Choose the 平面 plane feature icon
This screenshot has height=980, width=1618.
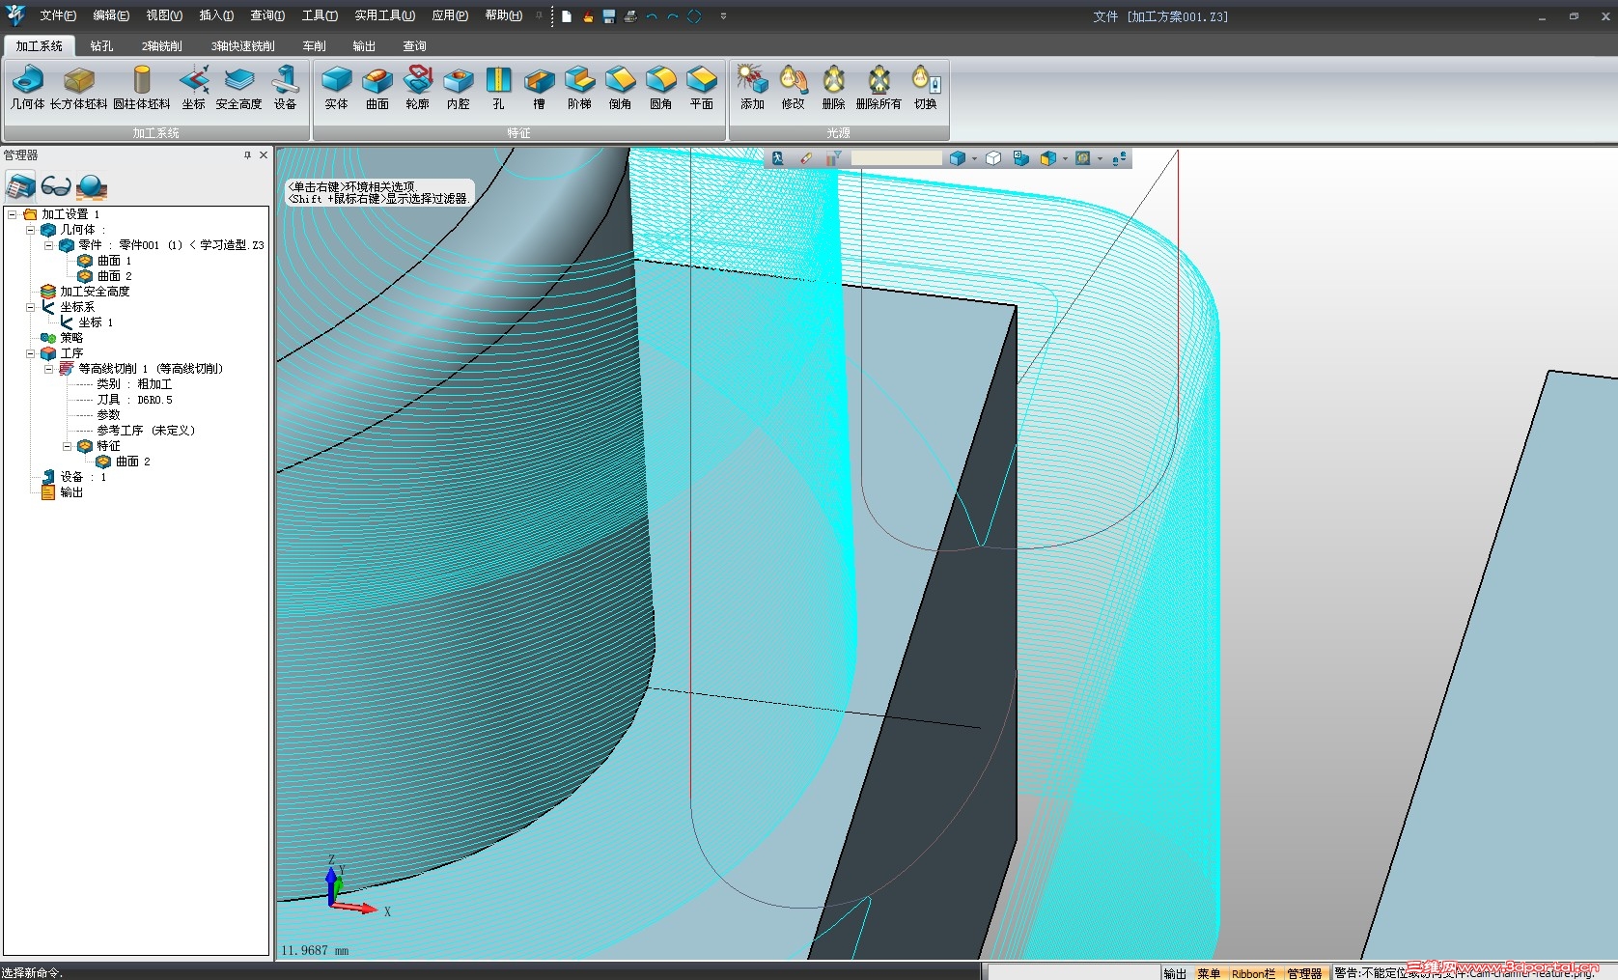pyautogui.click(x=702, y=87)
